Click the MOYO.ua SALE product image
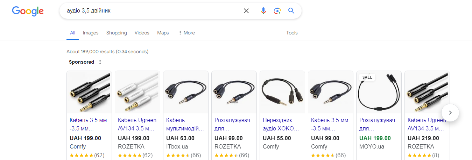The height and width of the screenshot is (160, 472). coord(379,92)
